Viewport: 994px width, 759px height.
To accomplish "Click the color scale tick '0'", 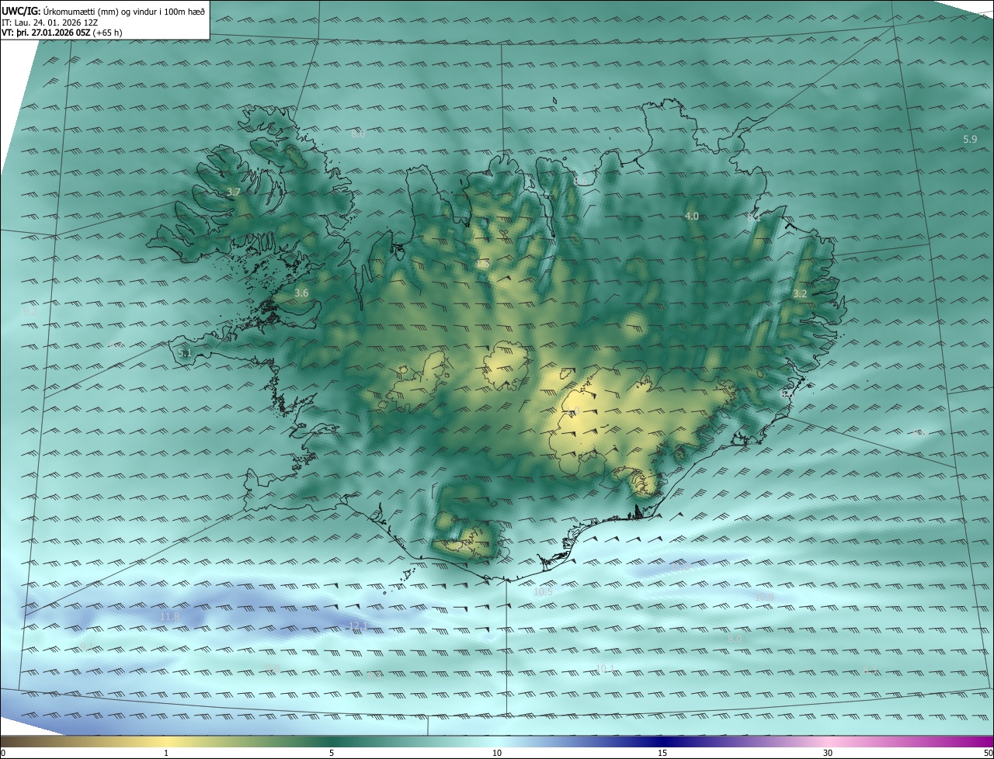I will (x=3, y=753).
